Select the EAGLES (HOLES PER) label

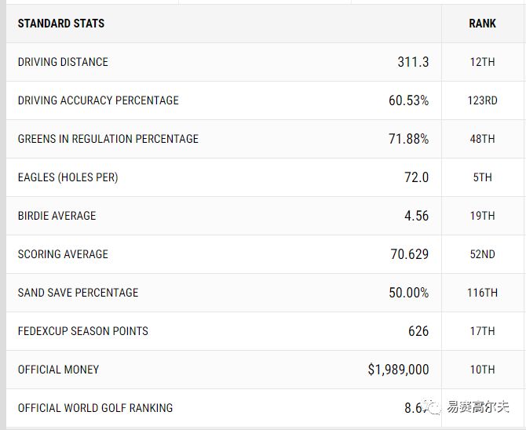68,177
